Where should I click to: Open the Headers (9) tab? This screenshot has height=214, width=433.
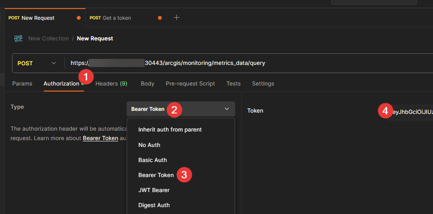pyautogui.click(x=111, y=83)
